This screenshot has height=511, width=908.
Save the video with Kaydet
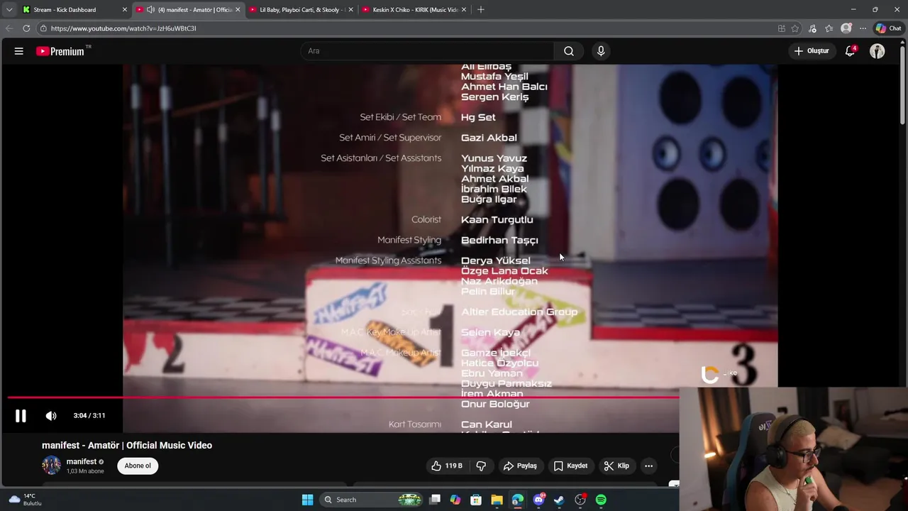tap(571, 466)
